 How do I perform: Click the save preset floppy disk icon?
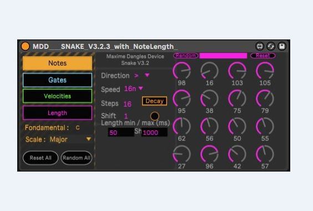(x=282, y=46)
